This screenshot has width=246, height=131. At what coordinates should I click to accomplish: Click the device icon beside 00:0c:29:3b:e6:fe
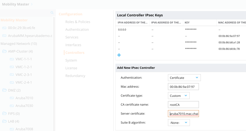point(4,28)
